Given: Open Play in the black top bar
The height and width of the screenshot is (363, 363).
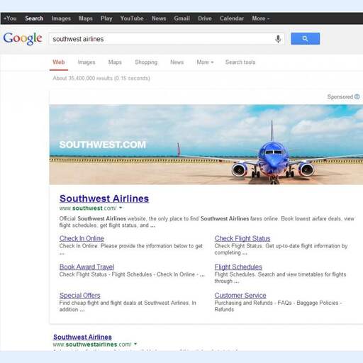Looking at the screenshot, I should pos(106,18).
